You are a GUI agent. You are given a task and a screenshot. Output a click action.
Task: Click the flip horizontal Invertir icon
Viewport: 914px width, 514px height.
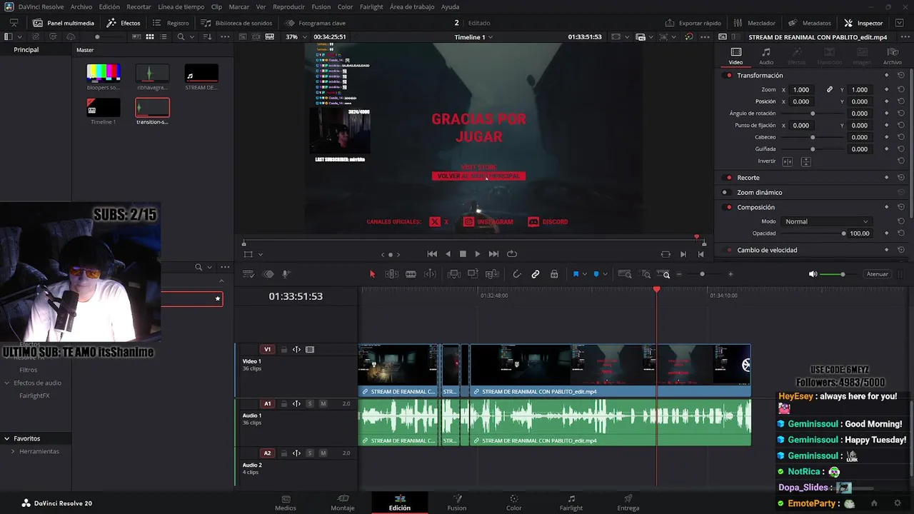point(788,162)
